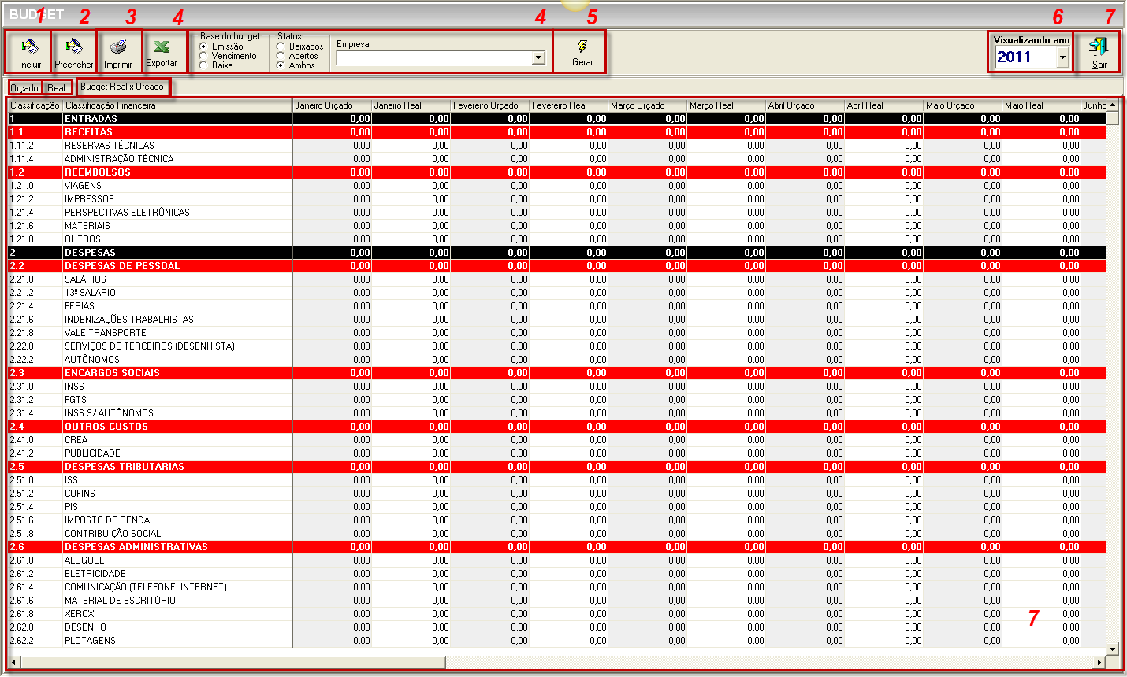Exit using the Sair door icon

(x=1099, y=47)
